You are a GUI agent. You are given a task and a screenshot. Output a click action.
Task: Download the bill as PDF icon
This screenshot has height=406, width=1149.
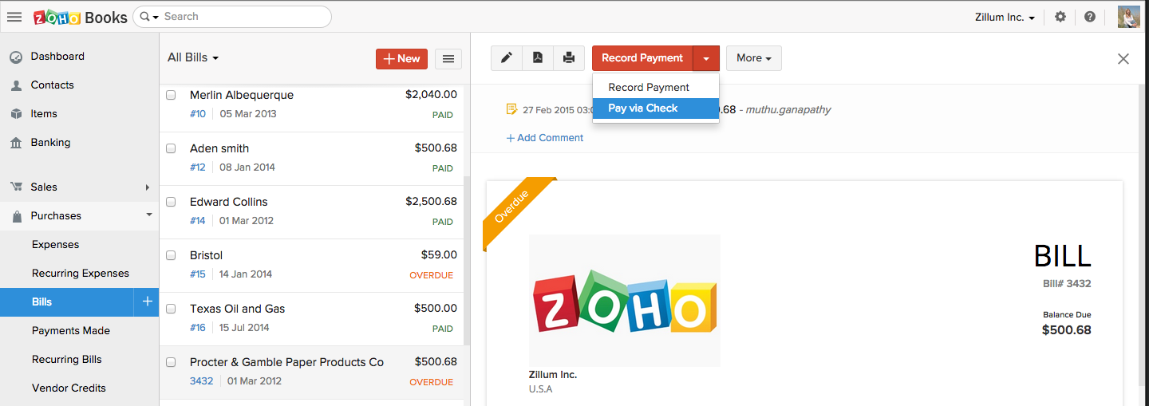(538, 58)
